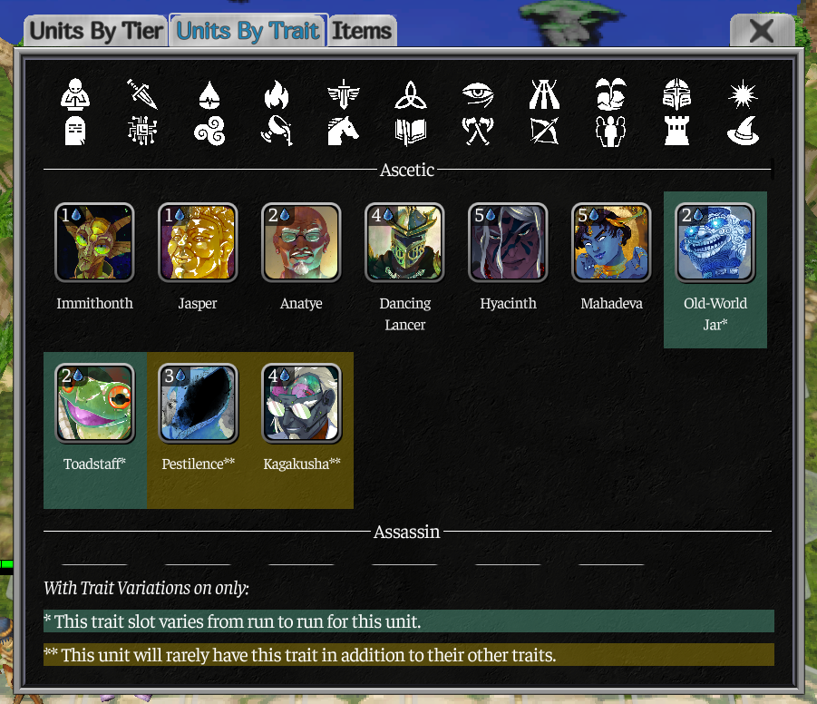Image resolution: width=817 pixels, height=704 pixels.
Task: Close the unit catalog window
Action: pyautogui.click(x=762, y=31)
